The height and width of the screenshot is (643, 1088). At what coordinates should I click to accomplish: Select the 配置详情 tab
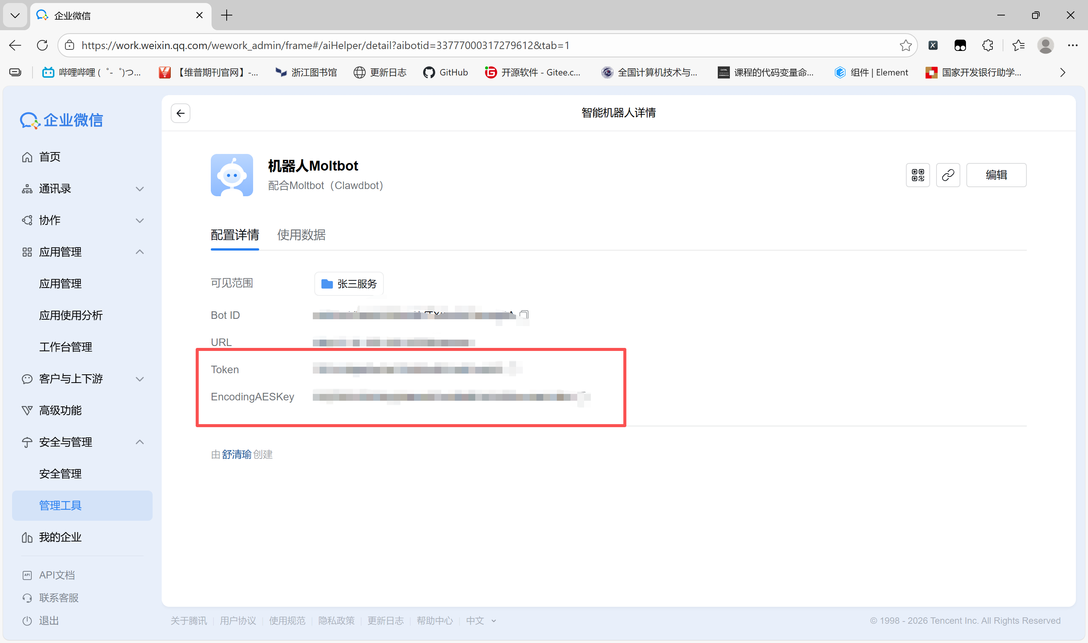(235, 235)
